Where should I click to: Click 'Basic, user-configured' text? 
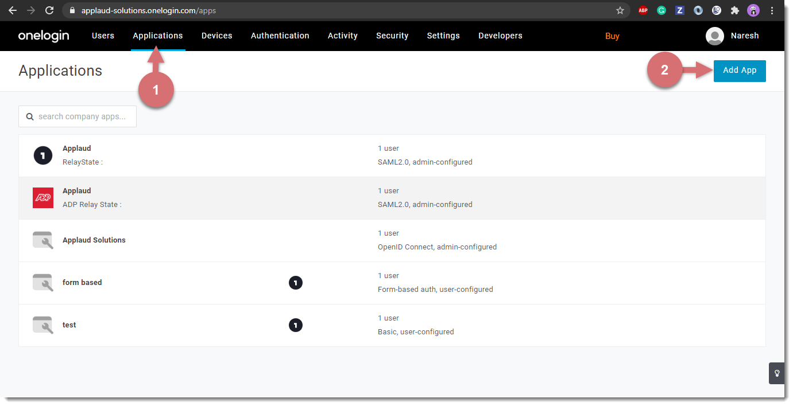click(416, 332)
